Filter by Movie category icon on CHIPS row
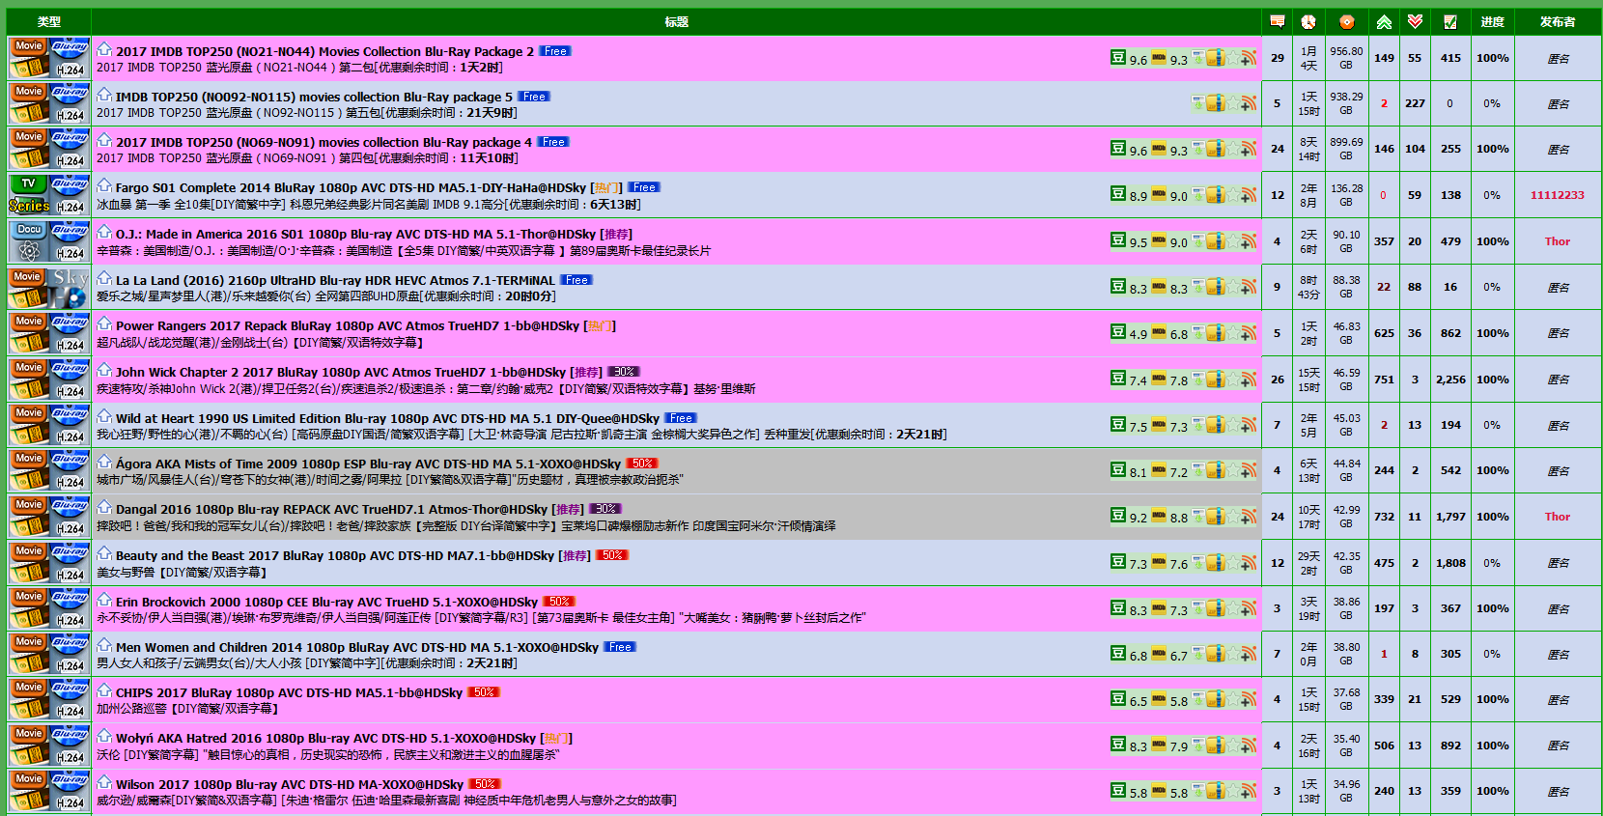Screen dimensions: 1603x816 click(x=29, y=699)
